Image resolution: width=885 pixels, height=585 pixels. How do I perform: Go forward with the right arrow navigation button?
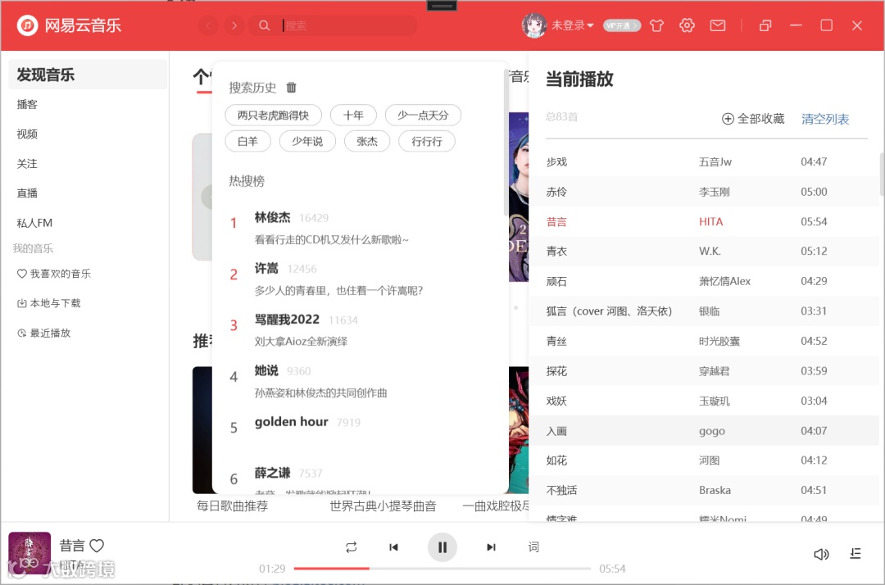click(234, 25)
